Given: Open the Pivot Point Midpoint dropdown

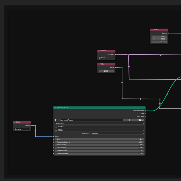Looking at the screenshot, I should pyautogui.click(x=118, y=134).
